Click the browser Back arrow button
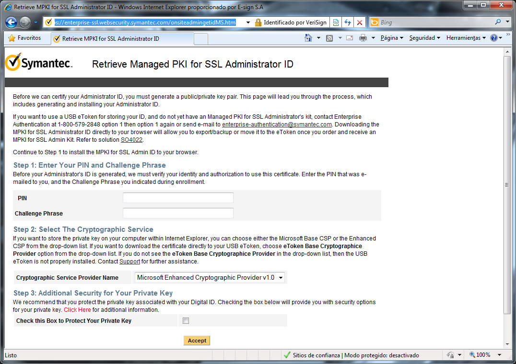The height and width of the screenshot is (364, 516). (x=12, y=23)
